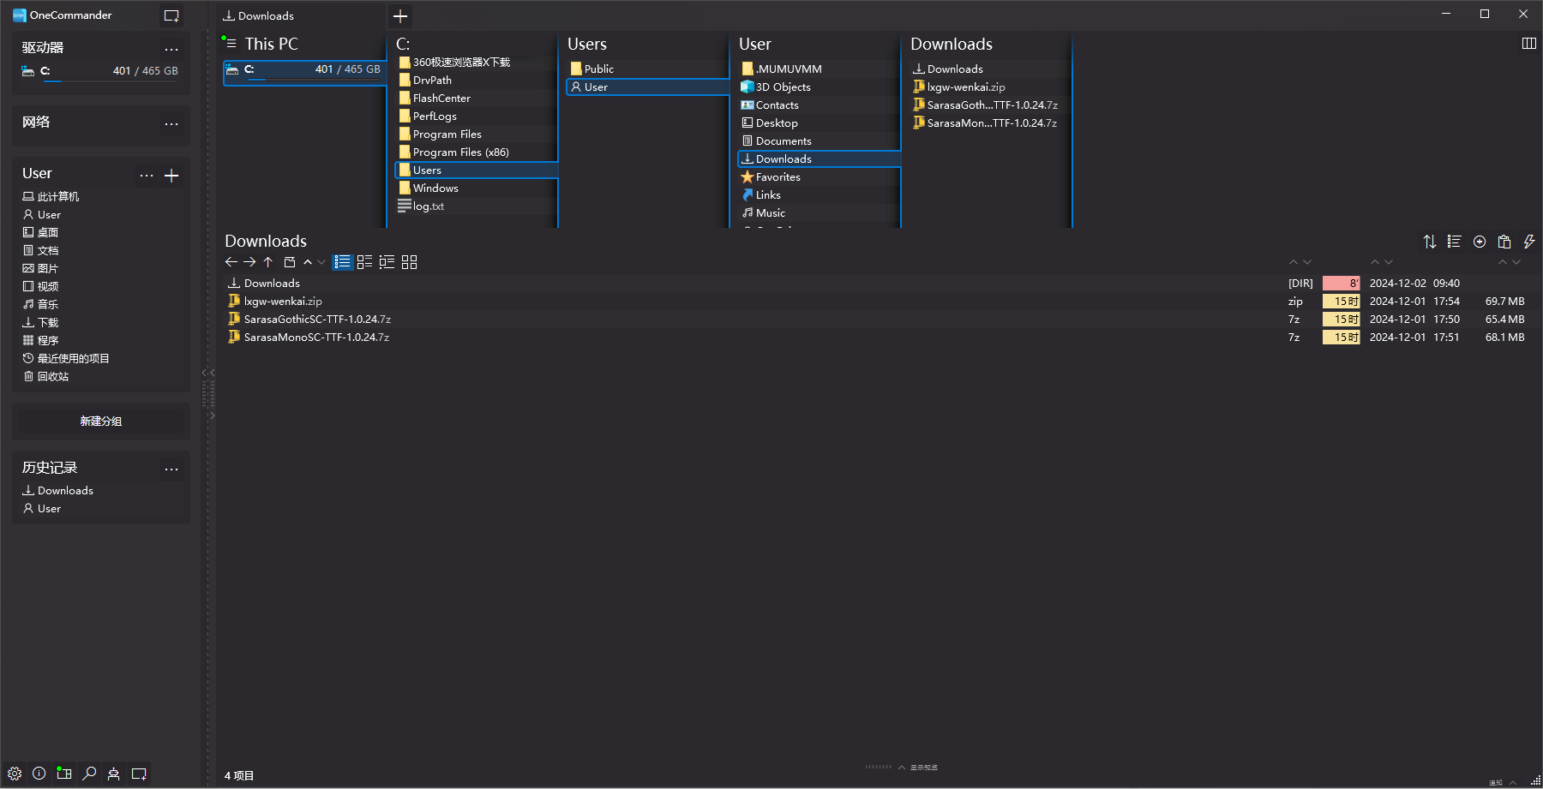Click the circled plus new item icon
Viewport: 1543px width, 789px height.
click(x=1480, y=242)
